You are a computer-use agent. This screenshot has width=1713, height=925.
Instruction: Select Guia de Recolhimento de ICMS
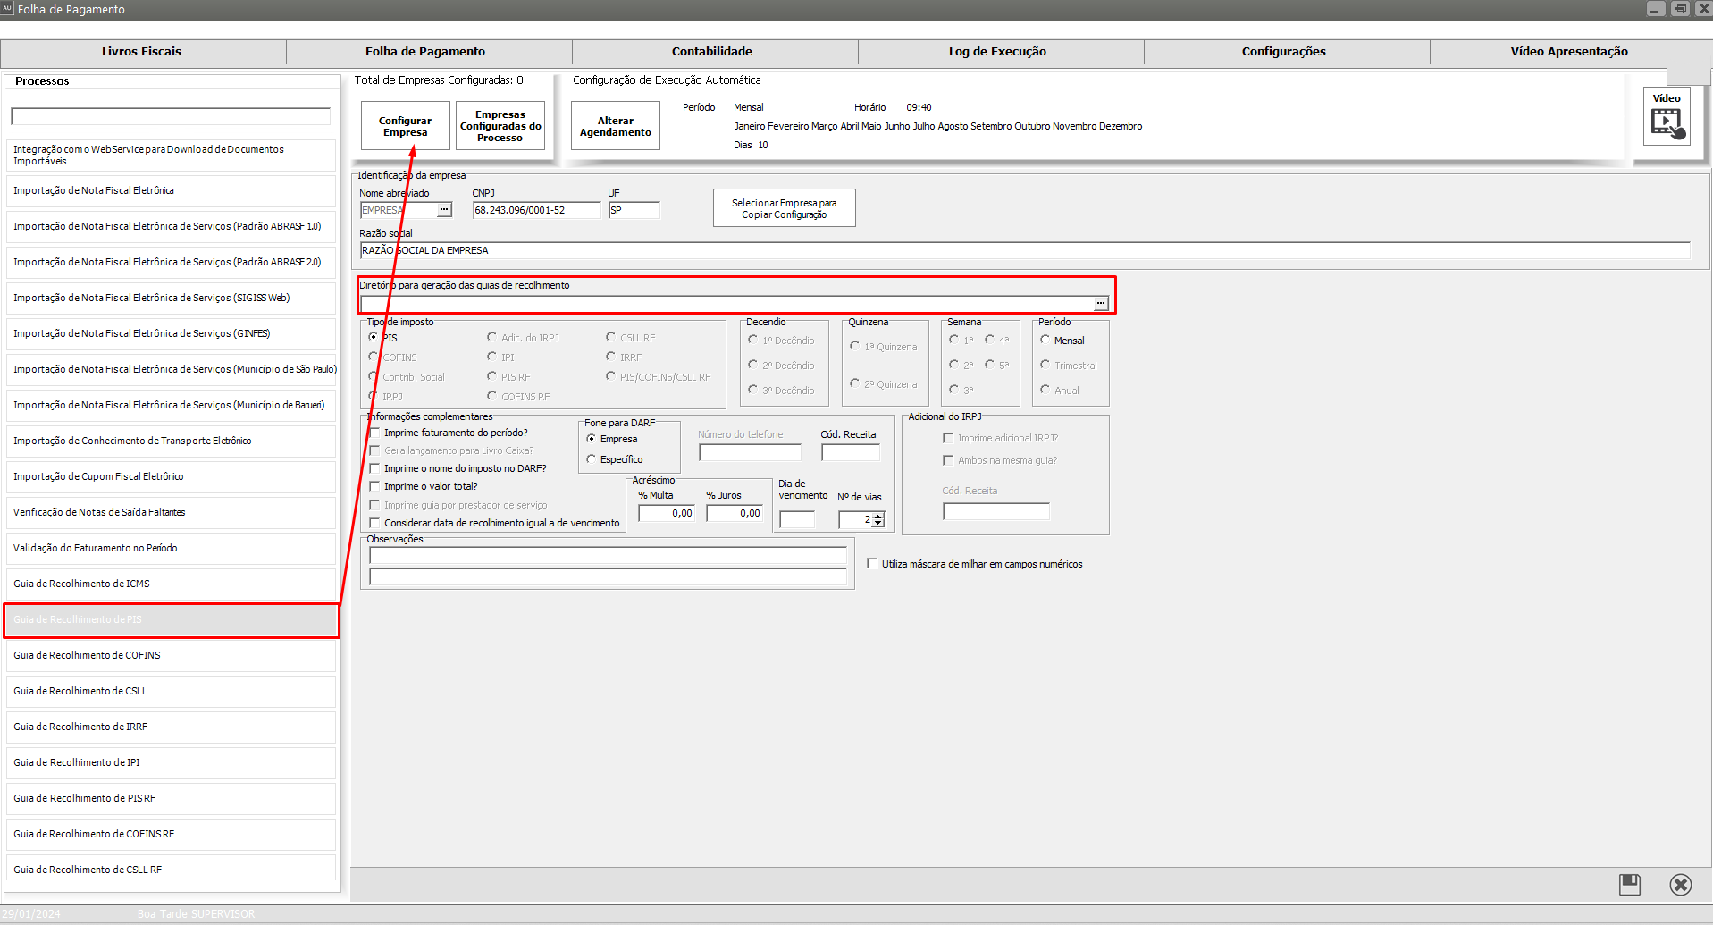(x=171, y=584)
